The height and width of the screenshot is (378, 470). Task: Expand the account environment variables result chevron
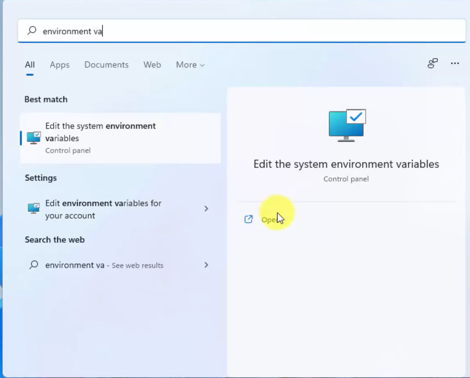click(x=206, y=209)
